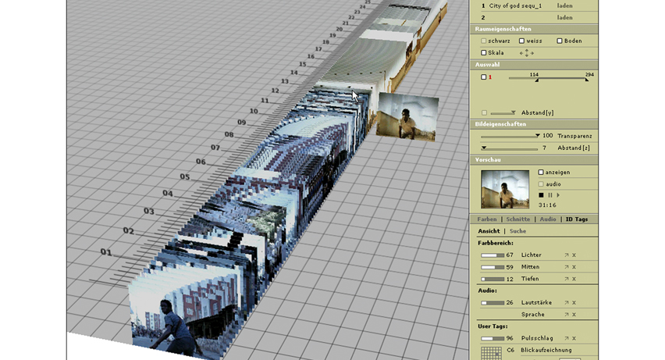
Task: Click the Raumeigenschaften section header
Action: coord(534,30)
